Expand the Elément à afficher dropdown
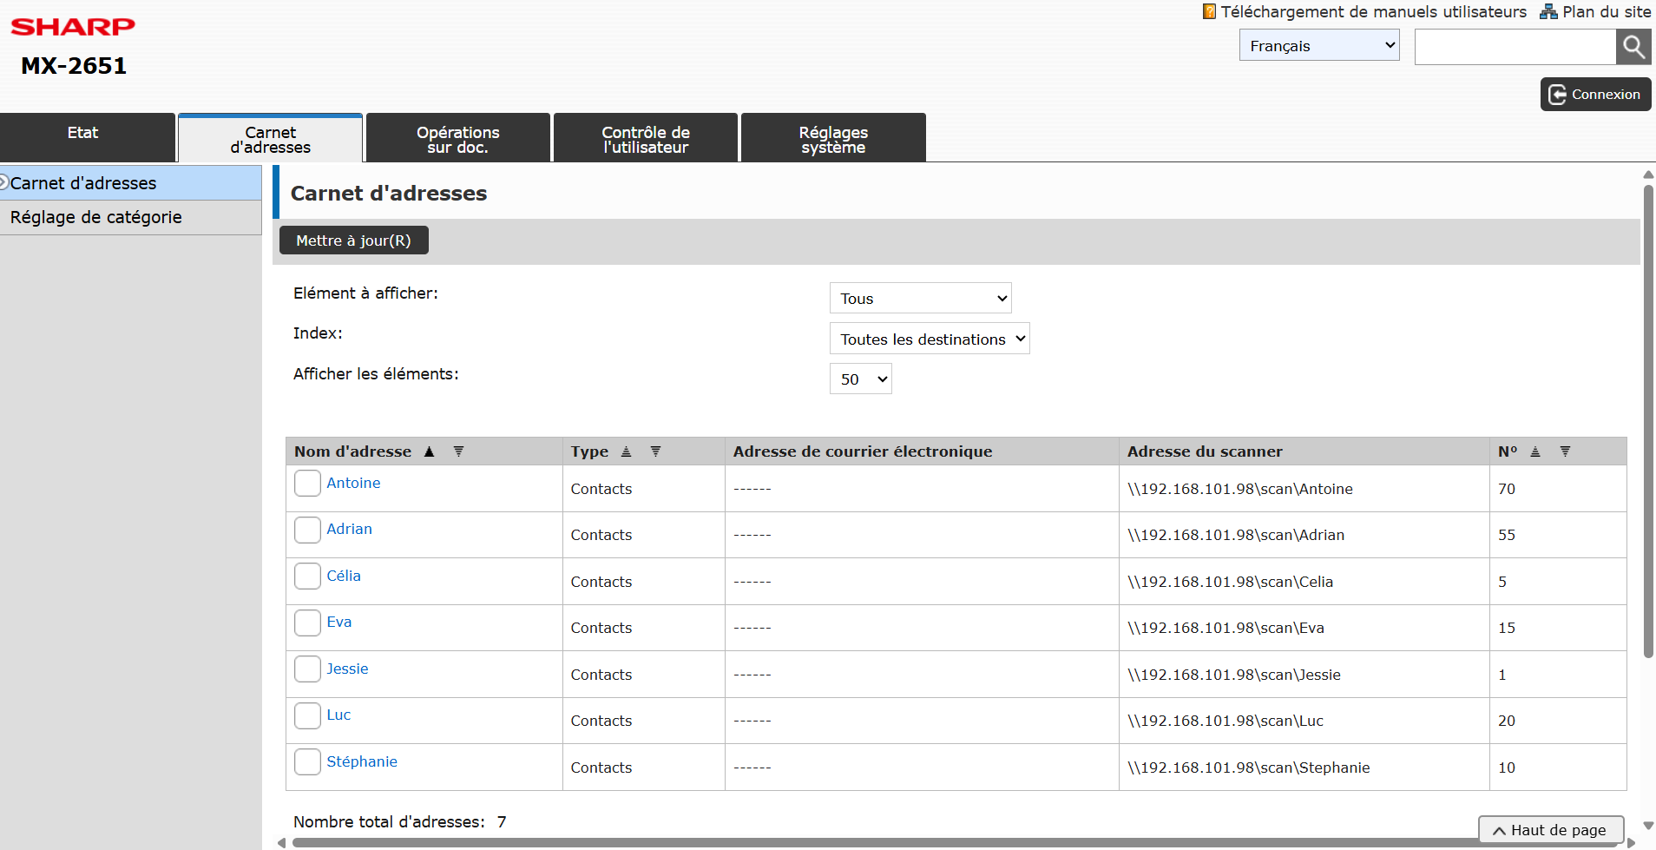The image size is (1656, 850). [x=920, y=299]
